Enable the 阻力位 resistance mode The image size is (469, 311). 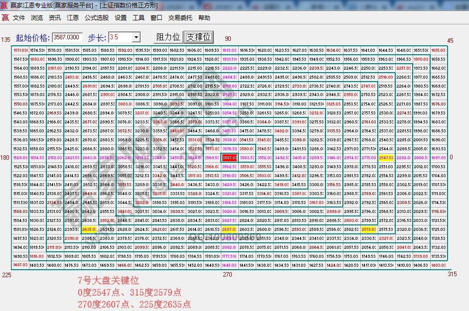tap(168, 37)
